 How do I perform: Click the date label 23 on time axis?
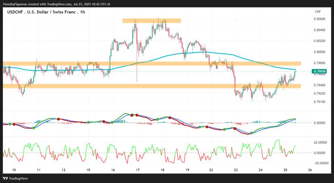pyautogui.click(x=236, y=170)
